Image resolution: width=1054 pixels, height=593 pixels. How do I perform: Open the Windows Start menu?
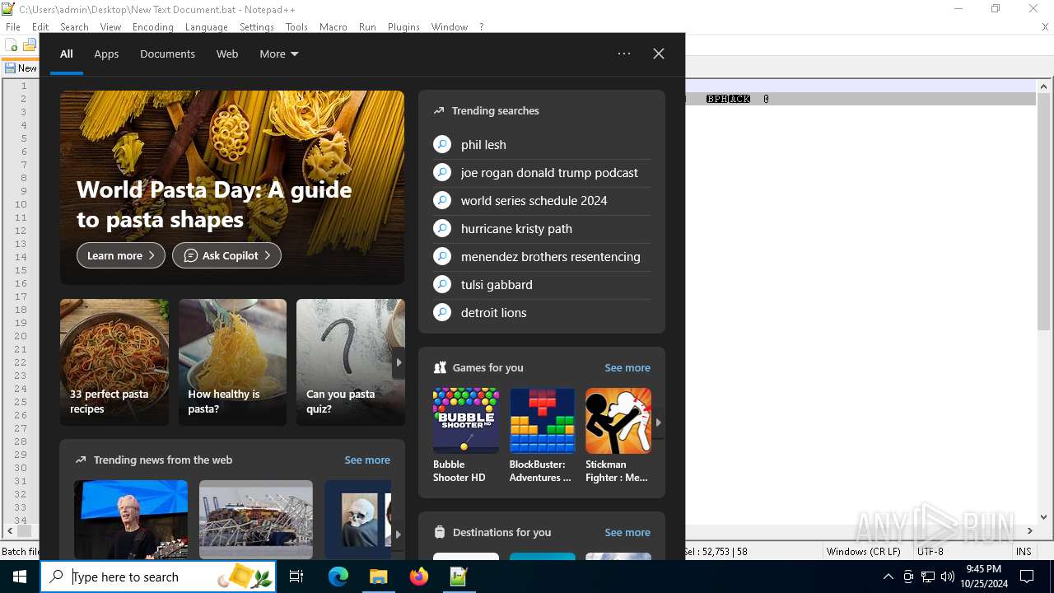point(20,577)
